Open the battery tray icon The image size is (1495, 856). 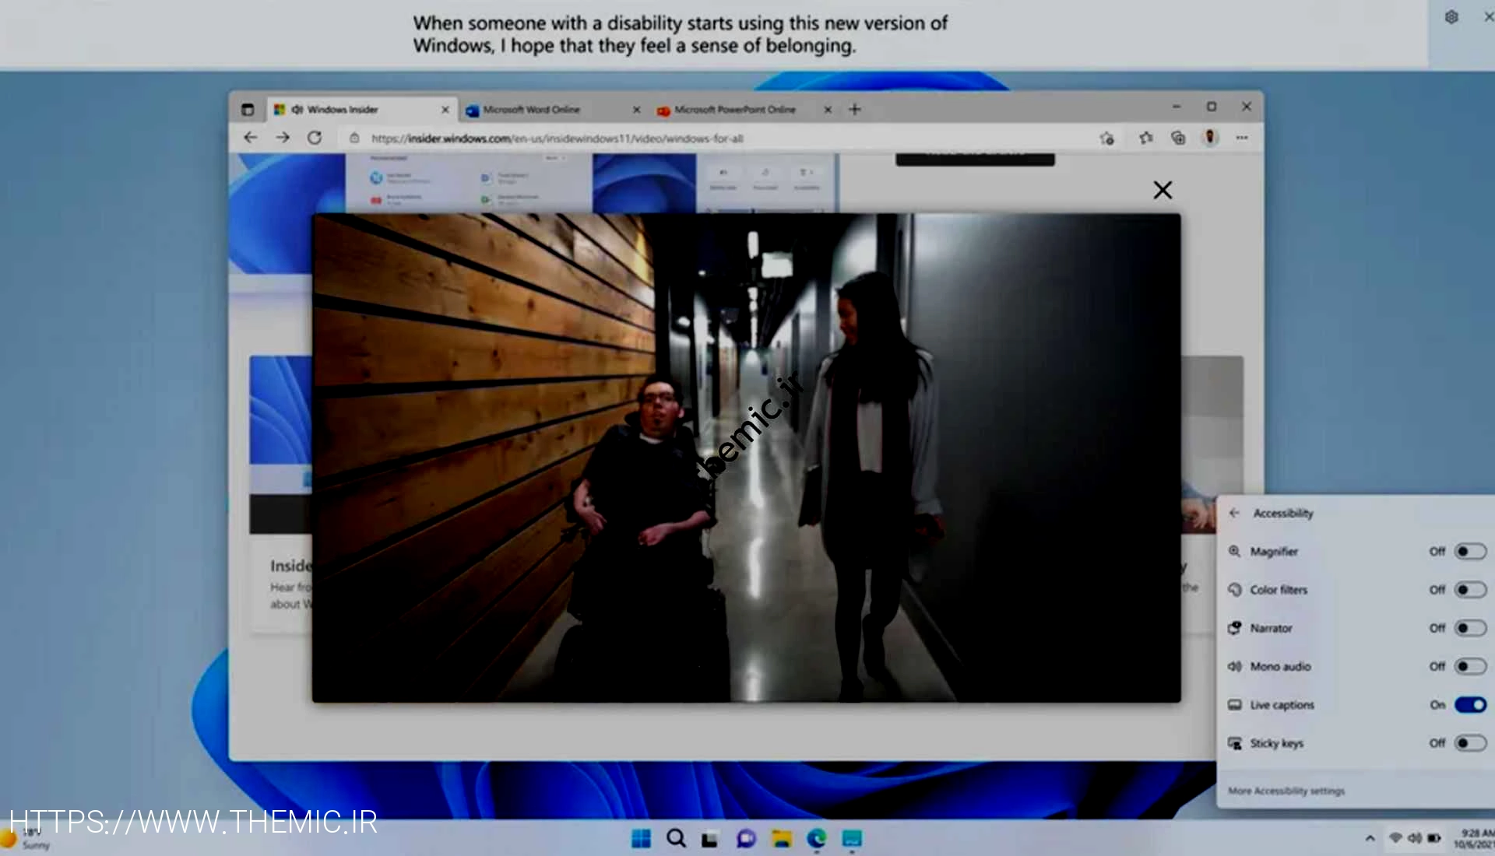click(x=1434, y=838)
